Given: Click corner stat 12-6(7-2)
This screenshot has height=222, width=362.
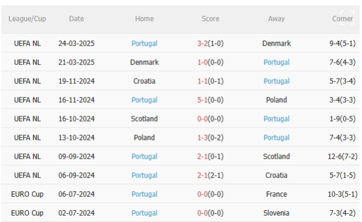Looking at the screenshot, I should tap(342, 156).
